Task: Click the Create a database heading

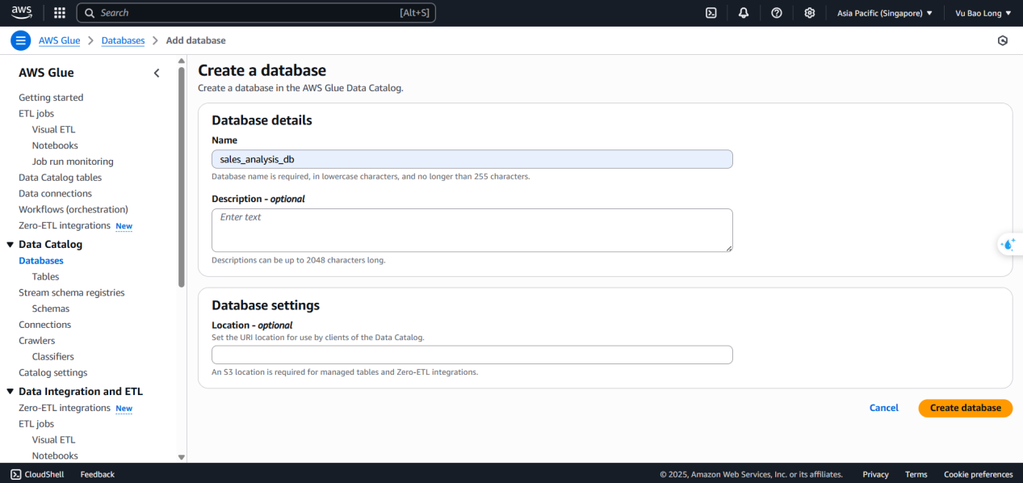Action: tap(262, 70)
